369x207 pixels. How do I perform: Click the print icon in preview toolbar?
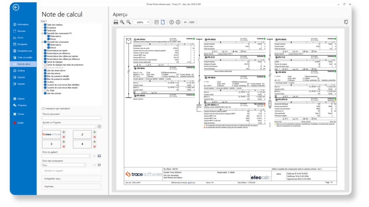click(116, 23)
